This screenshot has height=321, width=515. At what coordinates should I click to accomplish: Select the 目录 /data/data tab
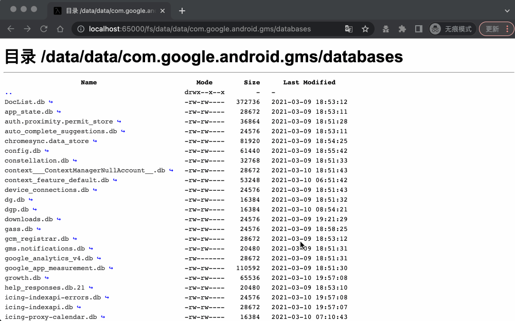click(x=110, y=11)
